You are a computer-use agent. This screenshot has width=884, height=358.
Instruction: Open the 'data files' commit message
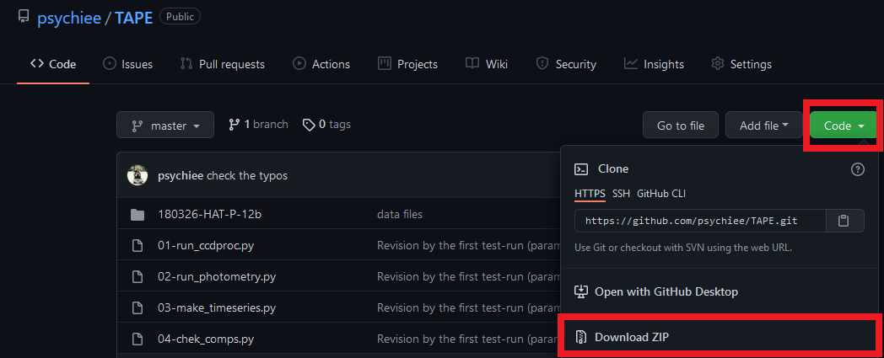tap(400, 215)
